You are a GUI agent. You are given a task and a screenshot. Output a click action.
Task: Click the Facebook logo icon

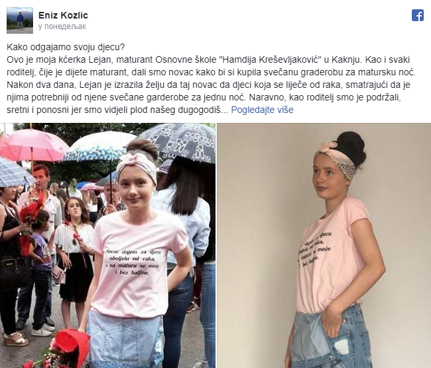click(418, 15)
